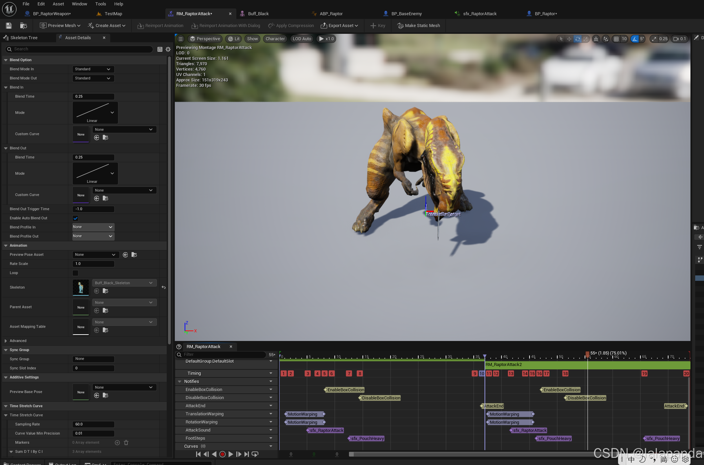Expand the Advanced section

[6, 341]
